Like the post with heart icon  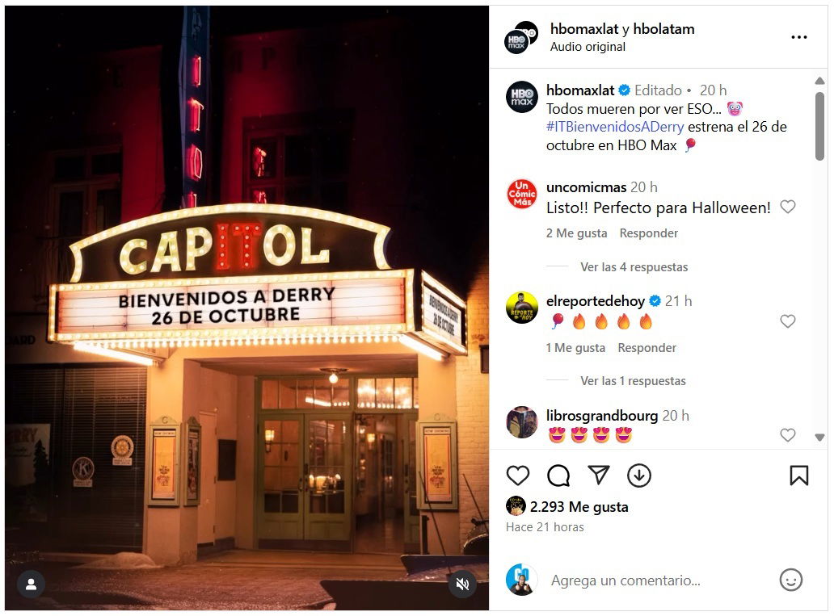click(x=517, y=476)
